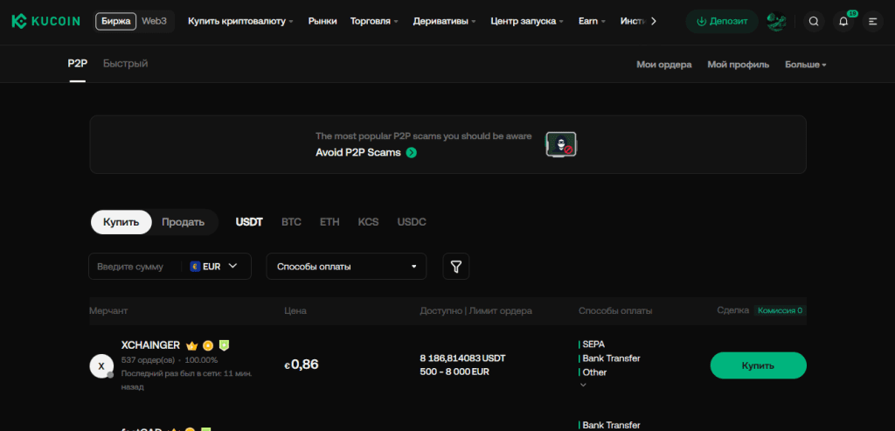The height and width of the screenshot is (431, 895).
Task: Select USDT coin tab
Action: pos(249,222)
